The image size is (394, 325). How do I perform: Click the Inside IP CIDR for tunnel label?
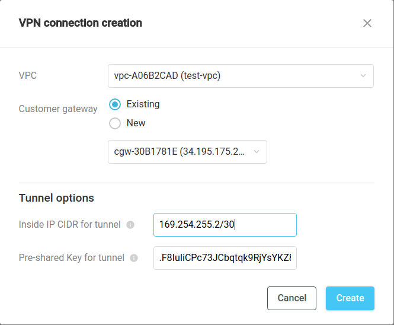[70, 225]
